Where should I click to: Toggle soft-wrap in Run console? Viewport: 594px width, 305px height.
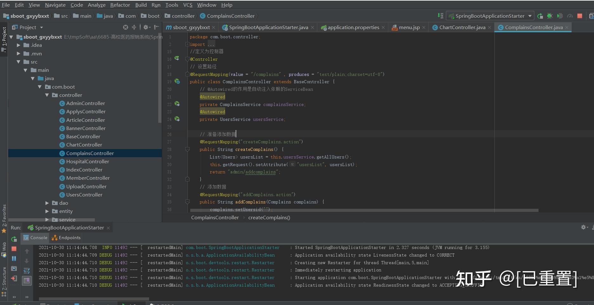point(27,271)
